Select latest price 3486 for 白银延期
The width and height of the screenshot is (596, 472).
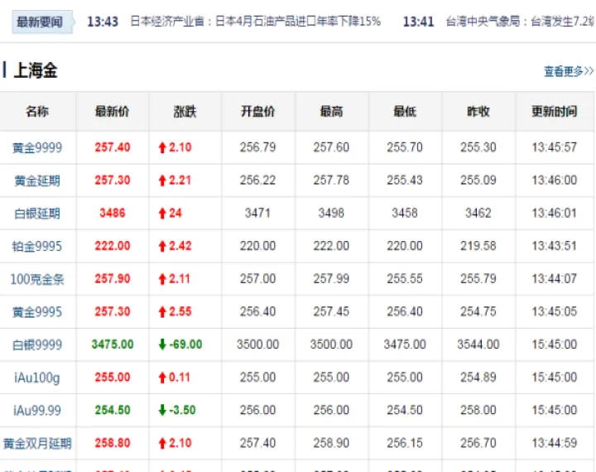tap(113, 213)
